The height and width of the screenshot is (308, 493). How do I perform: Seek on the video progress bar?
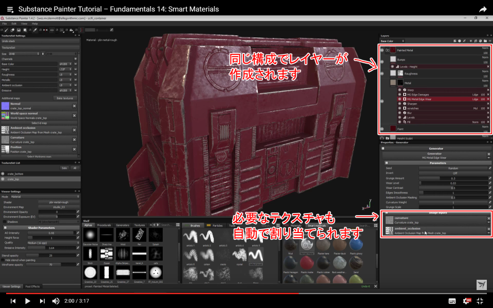pos(246,293)
